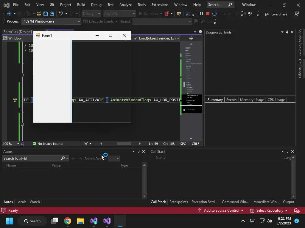Click the editor horizontal scrollbar thumb

pyautogui.click(x=124, y=144)
